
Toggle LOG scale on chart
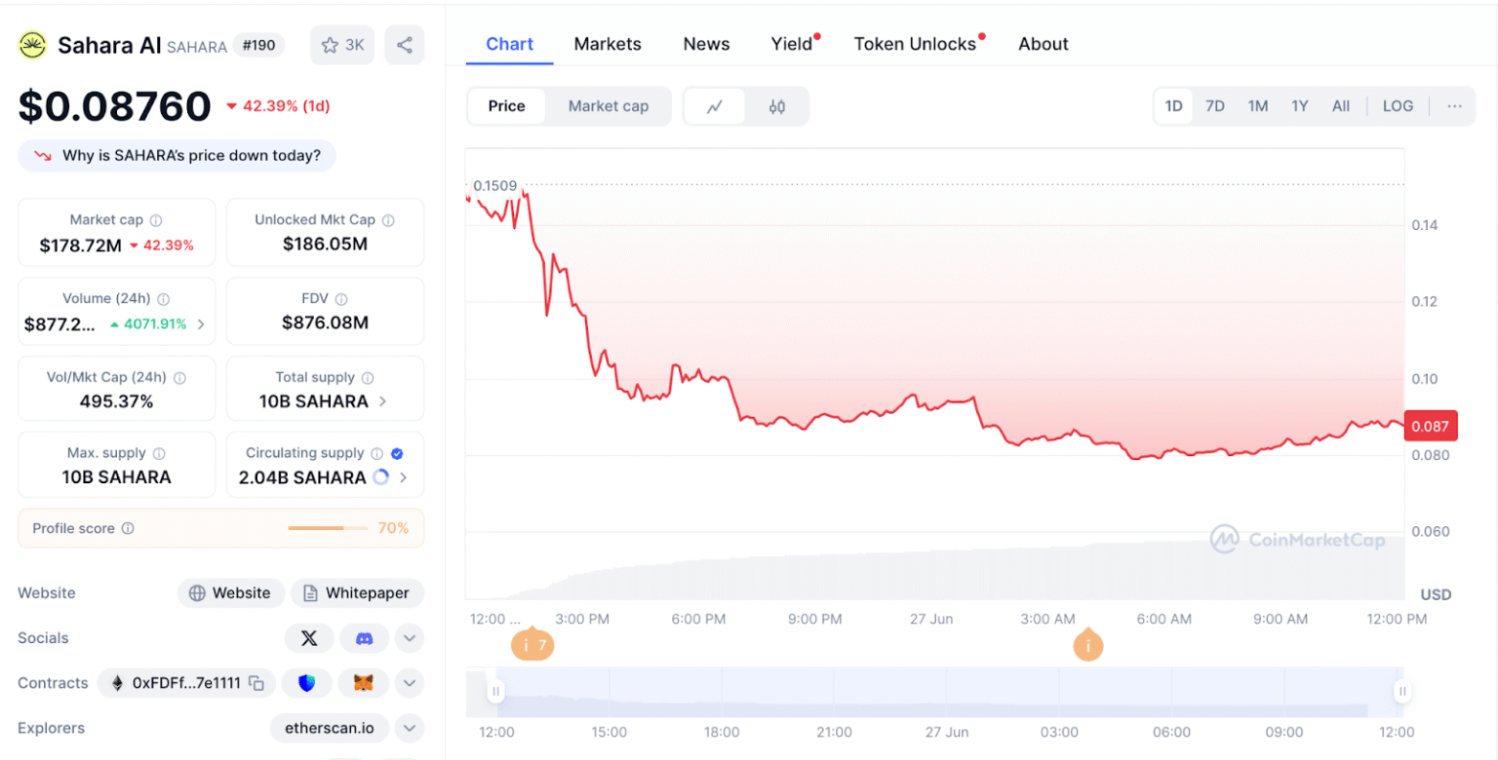[x=1398, y=106]
